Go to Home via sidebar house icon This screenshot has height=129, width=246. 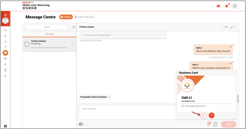click(x=5, y=30)
